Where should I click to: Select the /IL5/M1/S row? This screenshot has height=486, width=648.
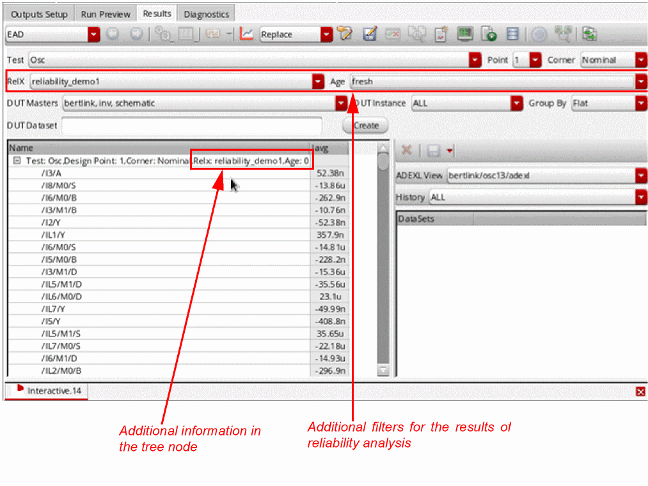point(178,334)
